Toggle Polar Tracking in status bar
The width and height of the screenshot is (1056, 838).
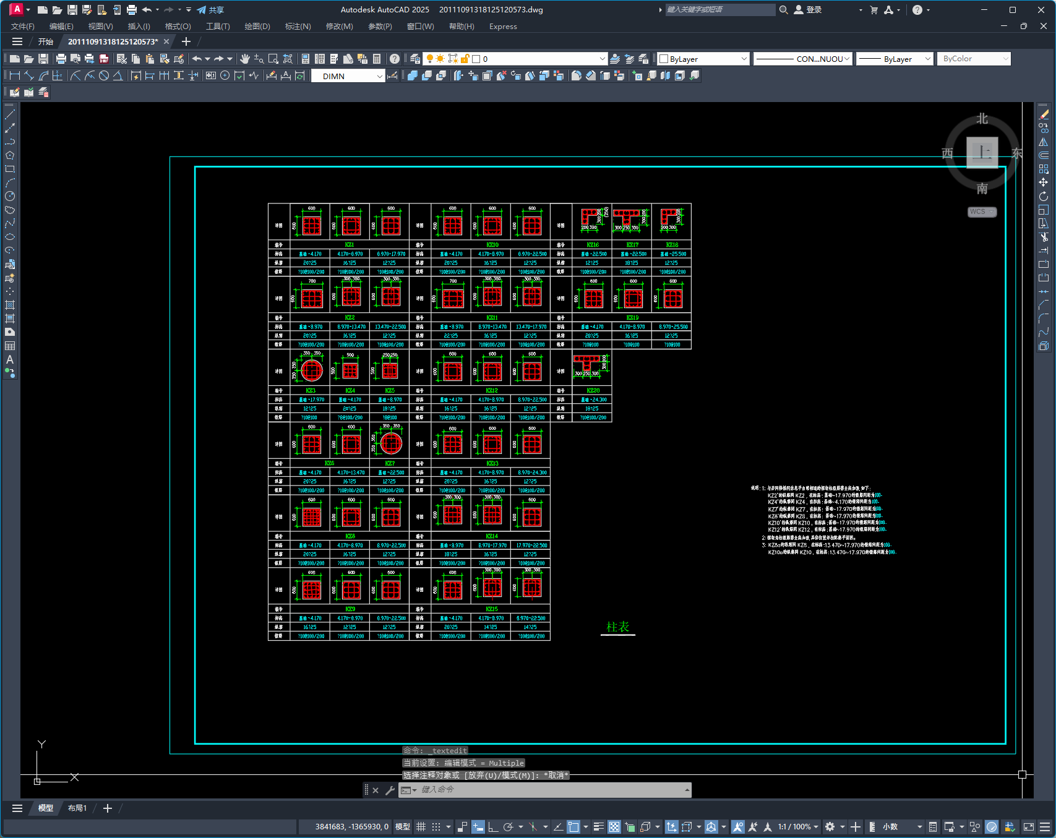tap(509, 827)
